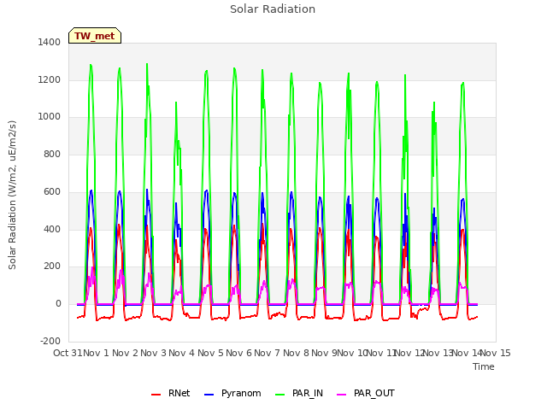Click the Nov 4 x-axis tick label
Screen dimensions: 547x410
click(182, 353)
